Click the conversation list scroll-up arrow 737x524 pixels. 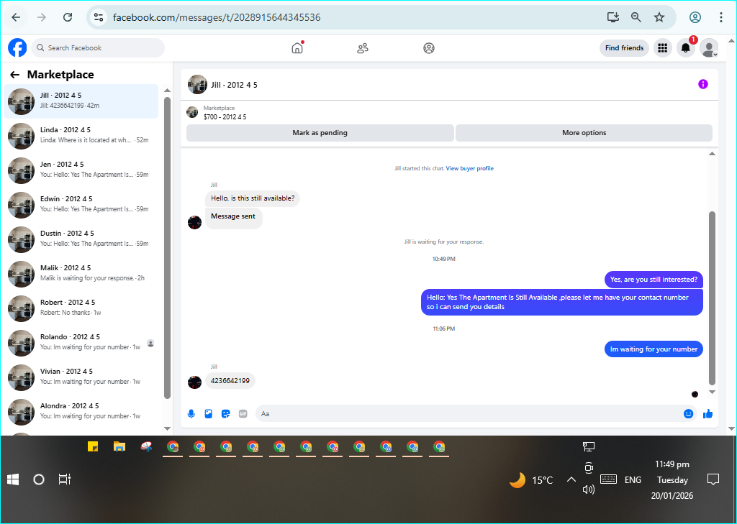coord(167,90)
